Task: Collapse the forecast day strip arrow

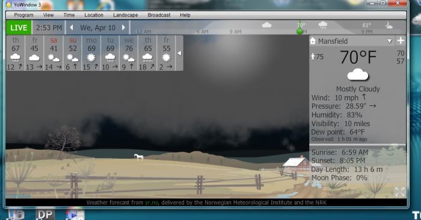Action: (x=179, y=53)
